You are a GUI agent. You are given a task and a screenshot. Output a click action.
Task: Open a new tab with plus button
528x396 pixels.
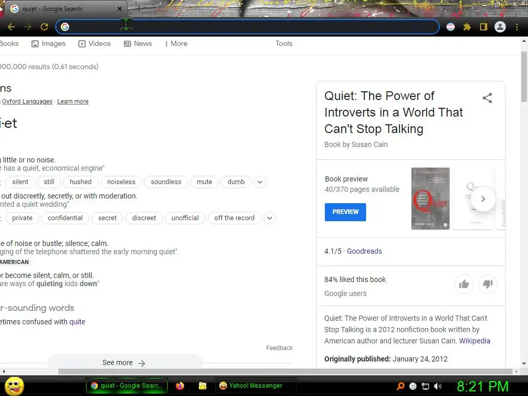139,9
